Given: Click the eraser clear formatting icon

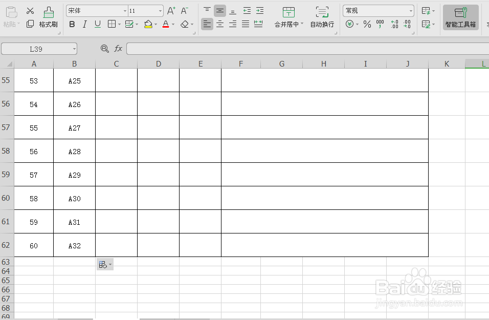Looking at the screenshot, I should point(185,24).
